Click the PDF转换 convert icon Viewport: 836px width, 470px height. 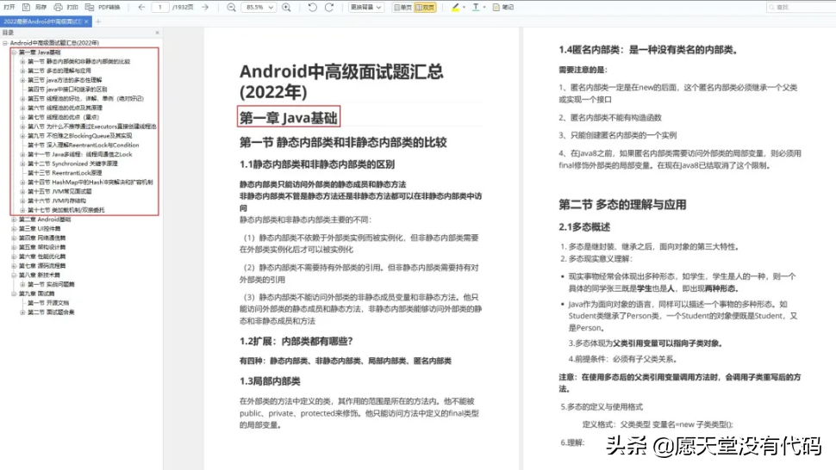(90, 7)
